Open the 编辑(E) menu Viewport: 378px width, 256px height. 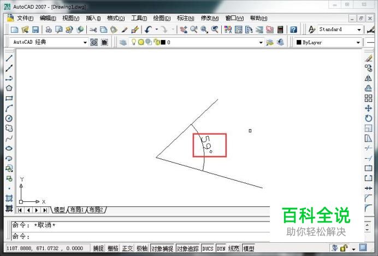pos(48,18)
